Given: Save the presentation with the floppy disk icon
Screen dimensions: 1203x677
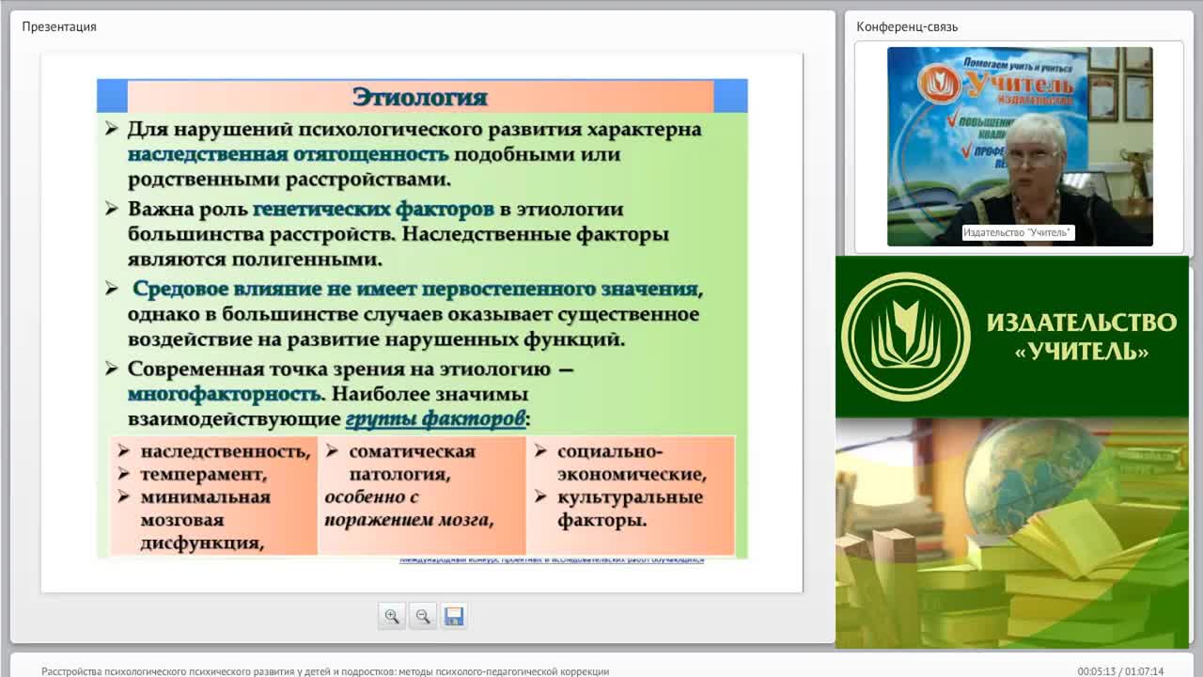Looking at the screenshot, I should click(454, 616).
